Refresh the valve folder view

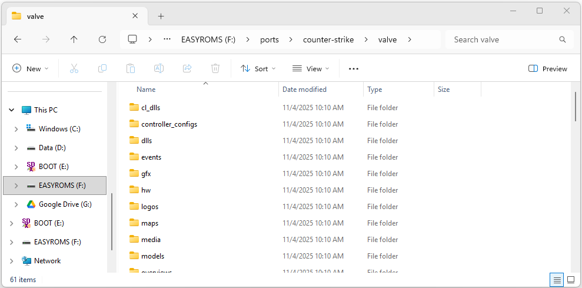tap(102, 39)
